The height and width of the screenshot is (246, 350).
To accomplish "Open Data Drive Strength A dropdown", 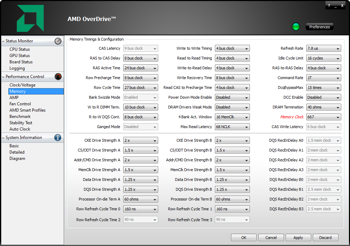I will 141,180.
